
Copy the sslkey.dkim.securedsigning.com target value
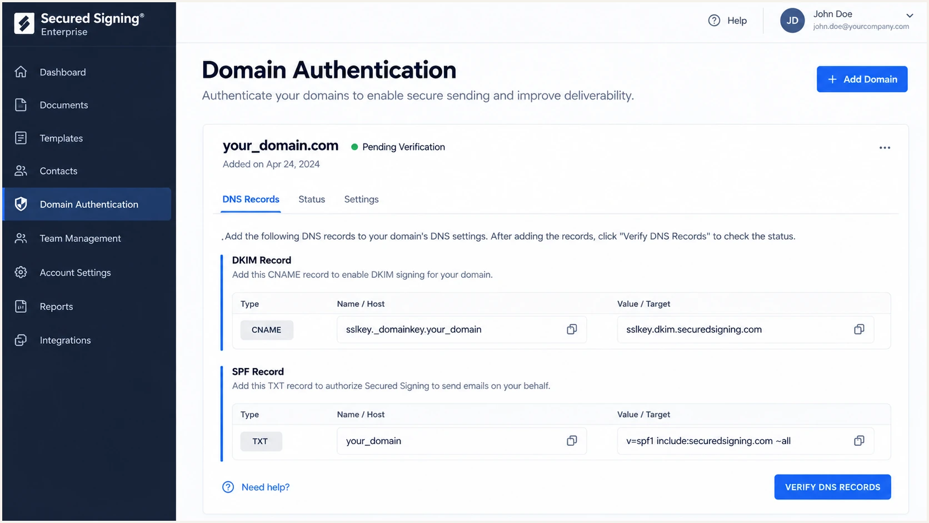859,330
